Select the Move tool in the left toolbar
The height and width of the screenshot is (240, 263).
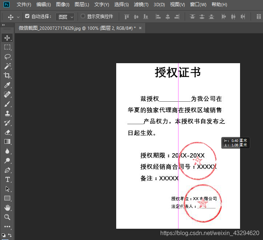pos(7,38)
